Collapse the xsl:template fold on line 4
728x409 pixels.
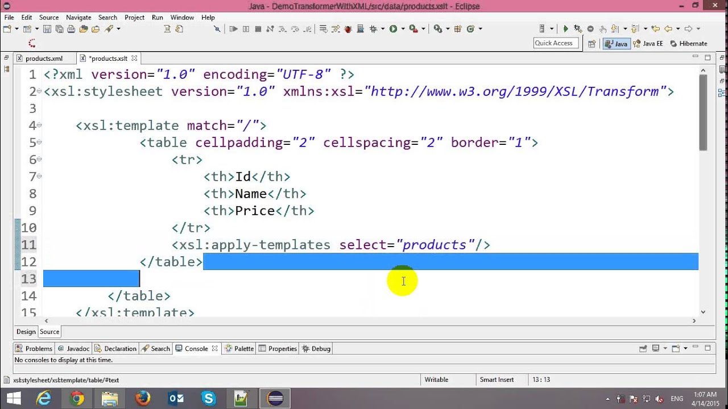pos(39,125)
